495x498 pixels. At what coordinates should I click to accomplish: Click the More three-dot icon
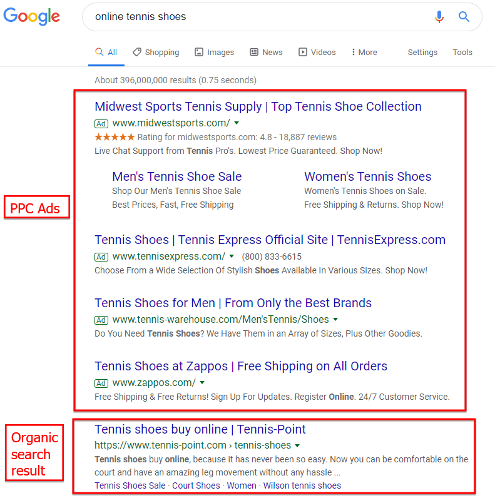click(354, 52)
